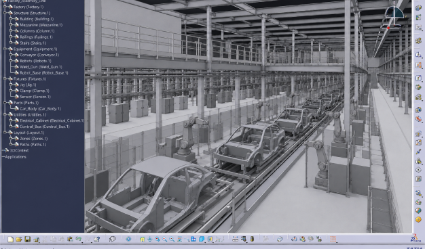The image size is (425, 249).
Task: Select Electrical_Cabinet in the specification tree
Action: [x=52, y=120]
